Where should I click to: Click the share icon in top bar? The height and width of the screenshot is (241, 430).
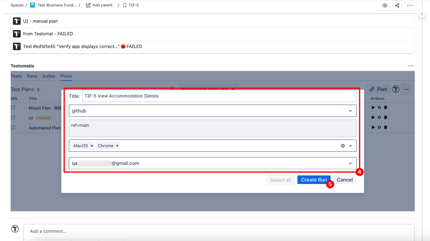pos(397,5)
